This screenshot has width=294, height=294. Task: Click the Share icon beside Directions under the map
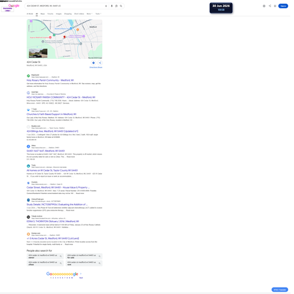(x=100, y=63)
